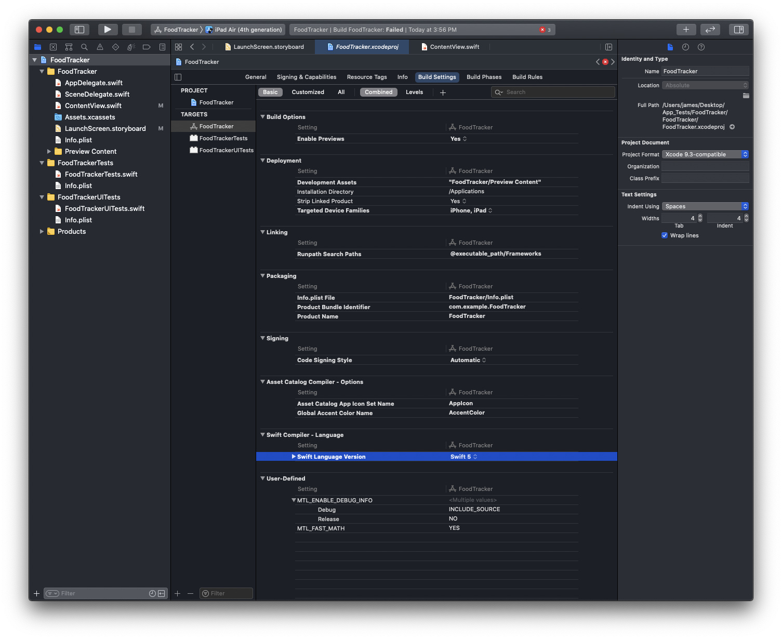Reveal full path in Finder arrow

coord(732,127)
